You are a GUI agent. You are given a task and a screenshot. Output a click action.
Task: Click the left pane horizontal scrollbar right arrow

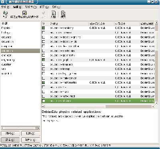39,128
